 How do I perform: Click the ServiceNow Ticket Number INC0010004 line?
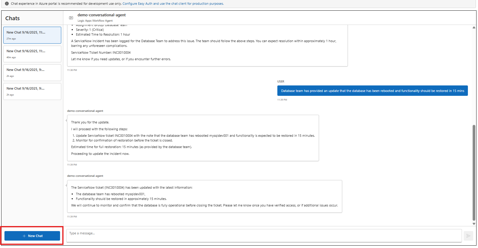(x=101, y=53)
